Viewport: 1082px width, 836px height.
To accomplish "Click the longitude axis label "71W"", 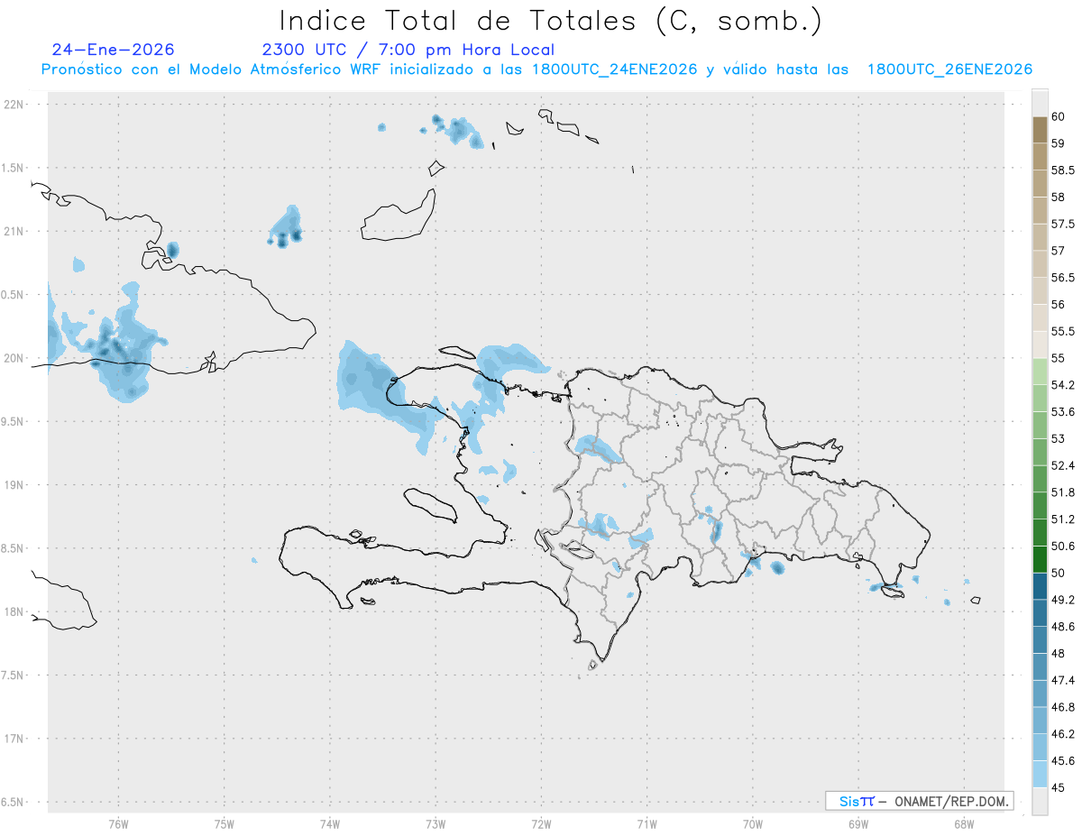I will [646, 823].
